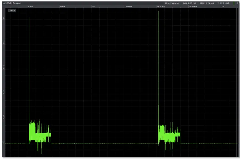Select the 2 h timeline mark
Image resolution: width=240 pixels, height=159 pixels.
(222, 6)
